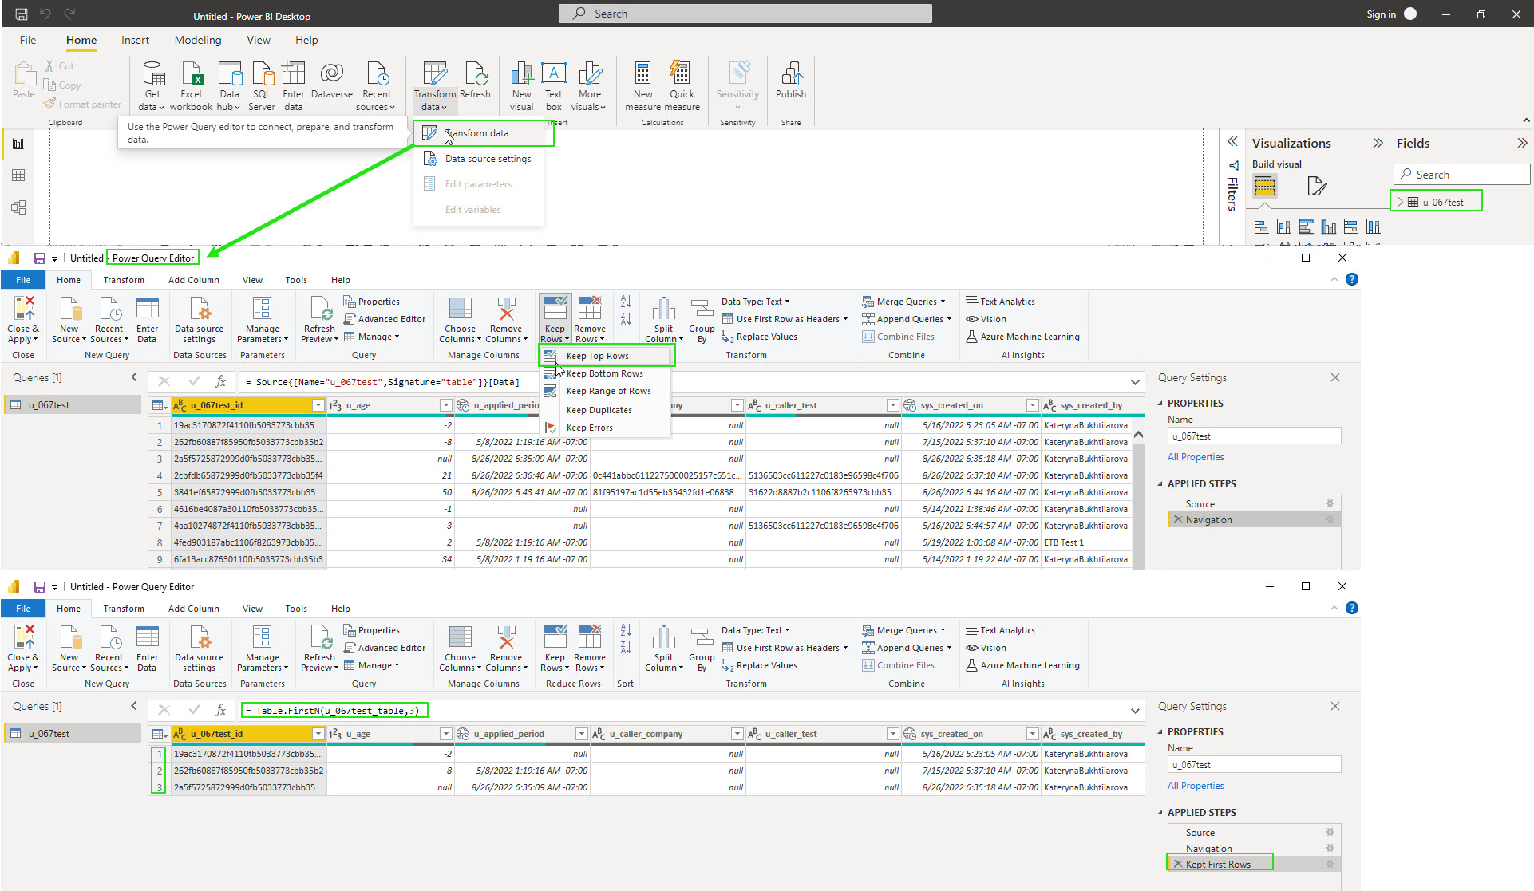Select Data source settings menu item
This screenshot has width=1534, height=891.
487,159
